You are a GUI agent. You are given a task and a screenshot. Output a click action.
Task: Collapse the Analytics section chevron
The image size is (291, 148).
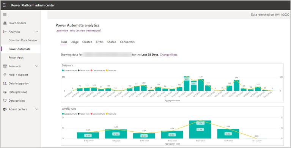(x=37, y=32)
